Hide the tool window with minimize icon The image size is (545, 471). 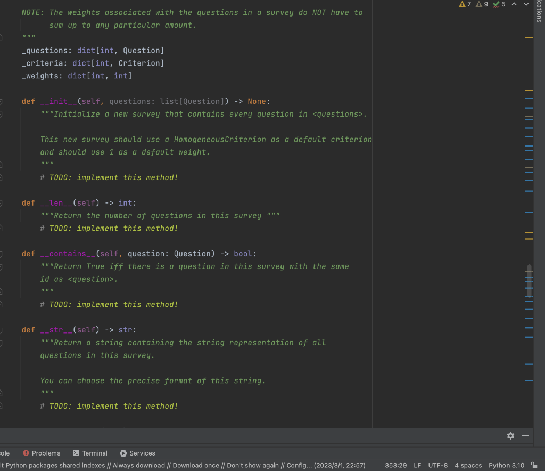525,436
